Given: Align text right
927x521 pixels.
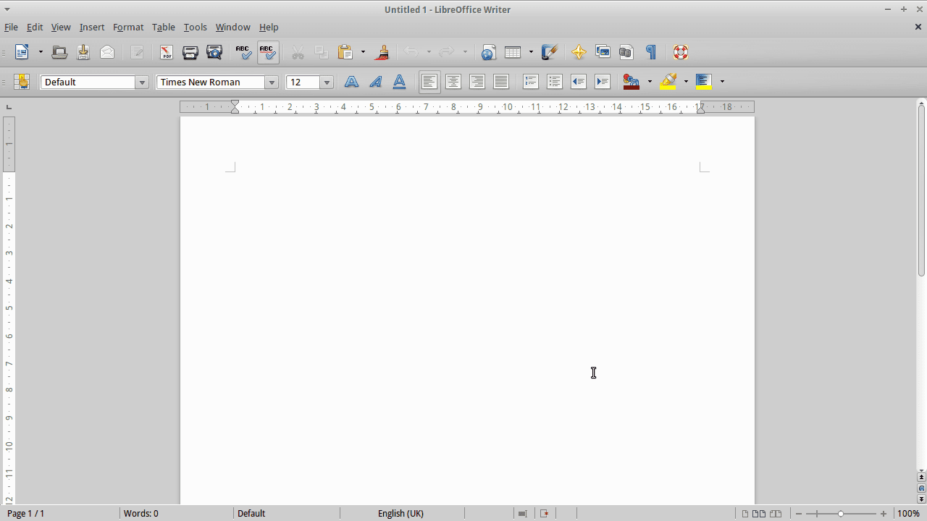Looking at the screenshot, I should [477, 82].
